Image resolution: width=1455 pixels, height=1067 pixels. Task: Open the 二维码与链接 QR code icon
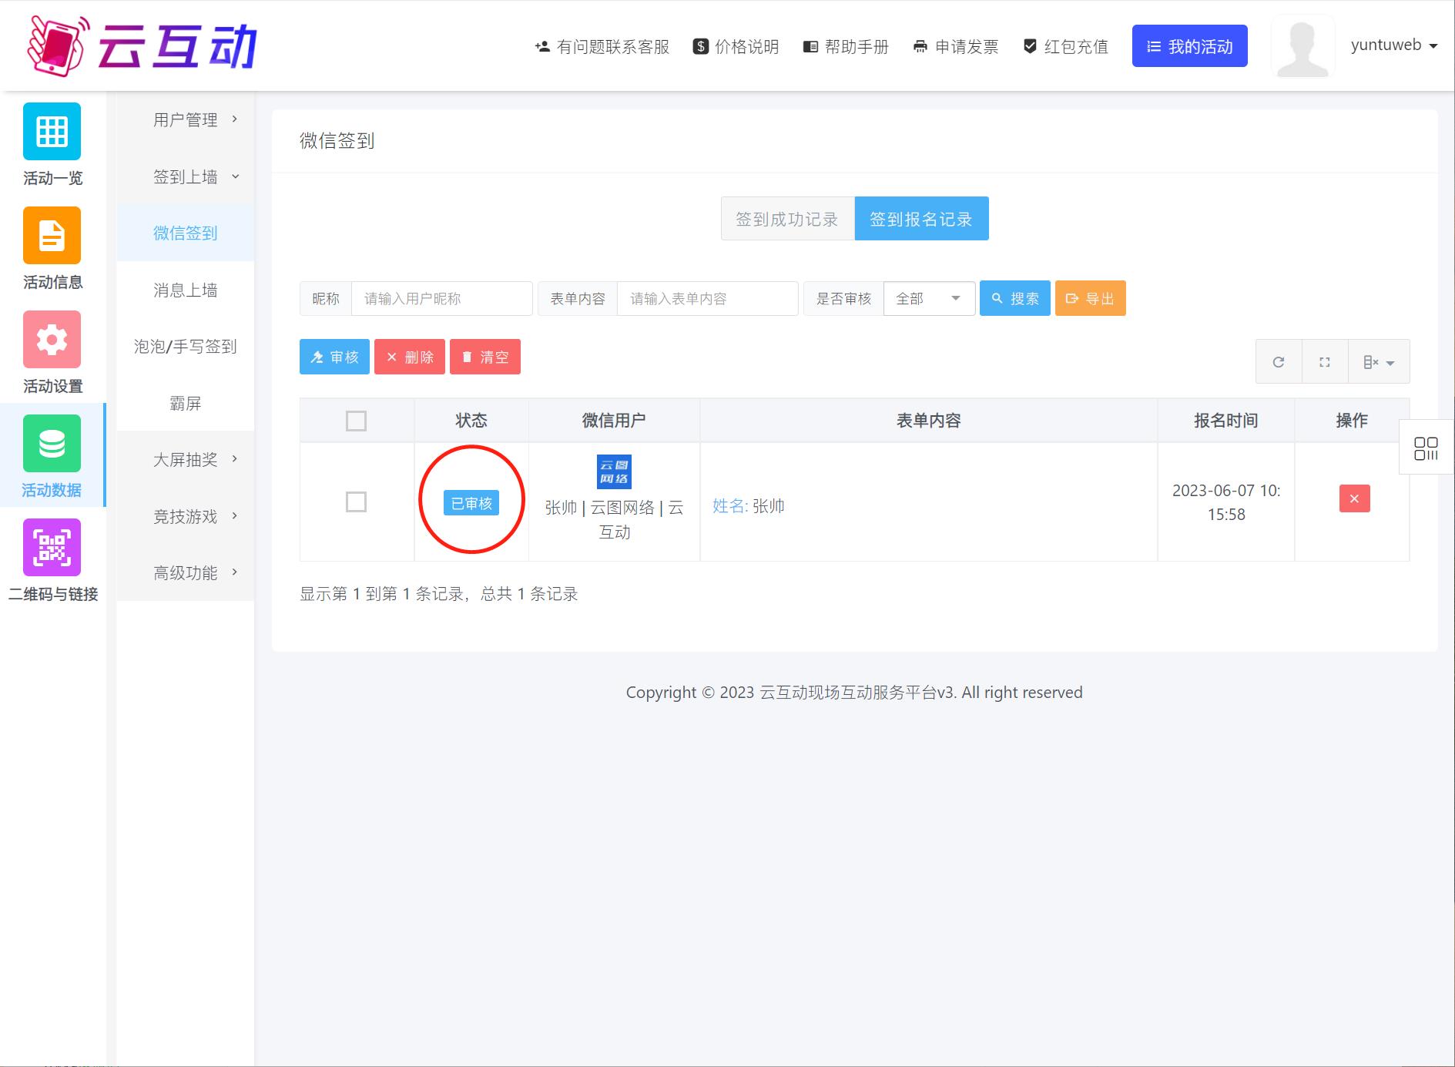[x=52, y=548]
